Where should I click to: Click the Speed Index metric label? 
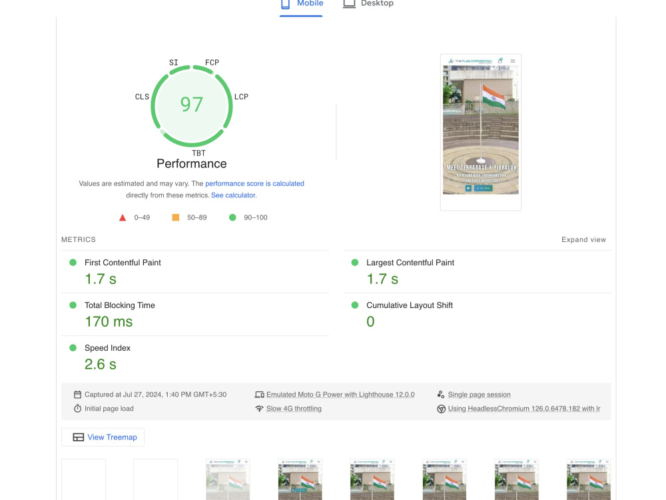[107, 348]
